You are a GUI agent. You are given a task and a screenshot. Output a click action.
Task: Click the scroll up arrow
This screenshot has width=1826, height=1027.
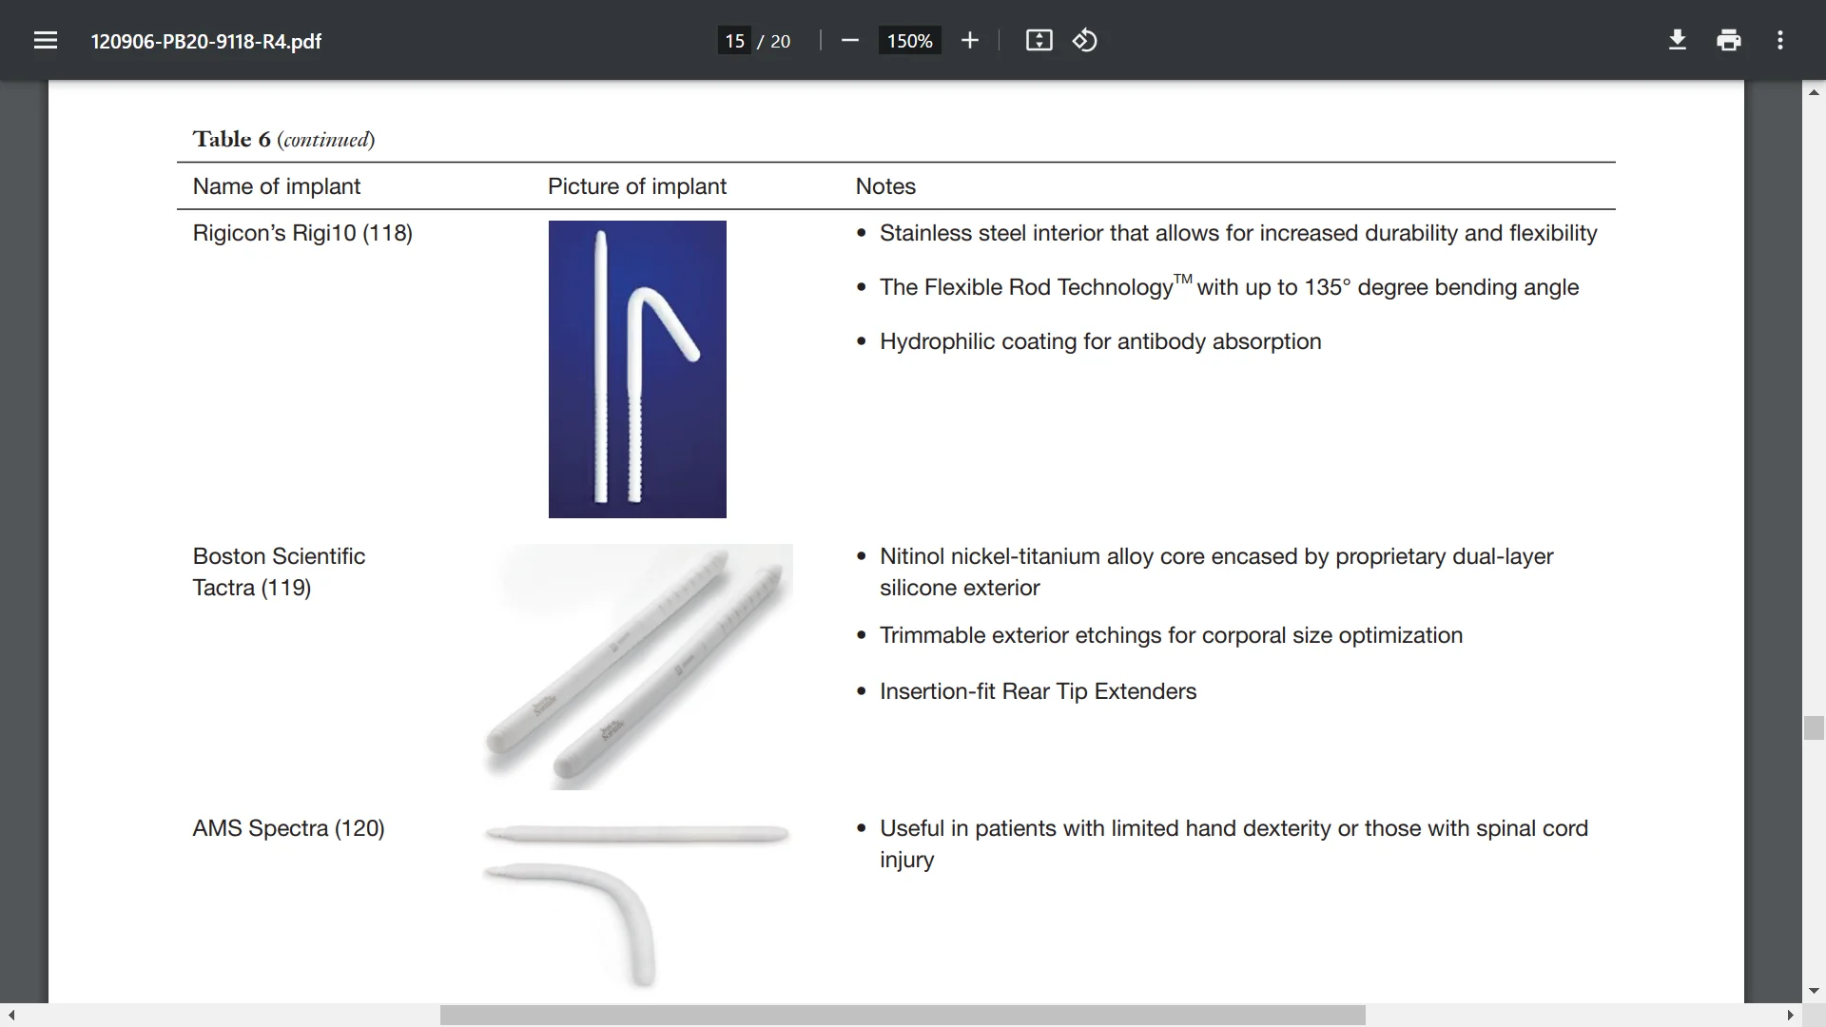1814,92
